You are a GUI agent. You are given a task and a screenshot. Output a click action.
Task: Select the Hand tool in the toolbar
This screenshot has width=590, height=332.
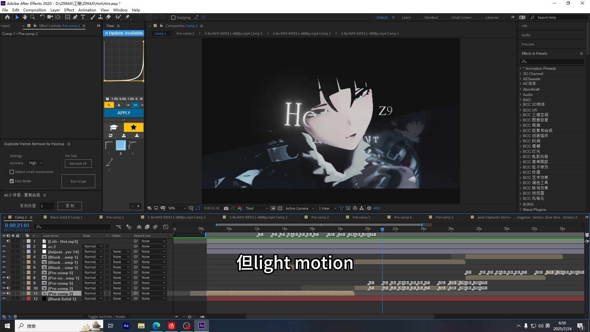tap(25, 17)
